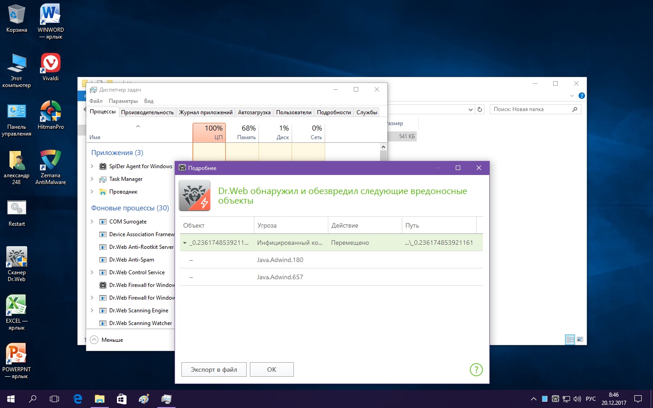Expand the COM Surrogate process entry
Image resolution: width=653 pixels, height=408 pixels.
click(92, 222)
